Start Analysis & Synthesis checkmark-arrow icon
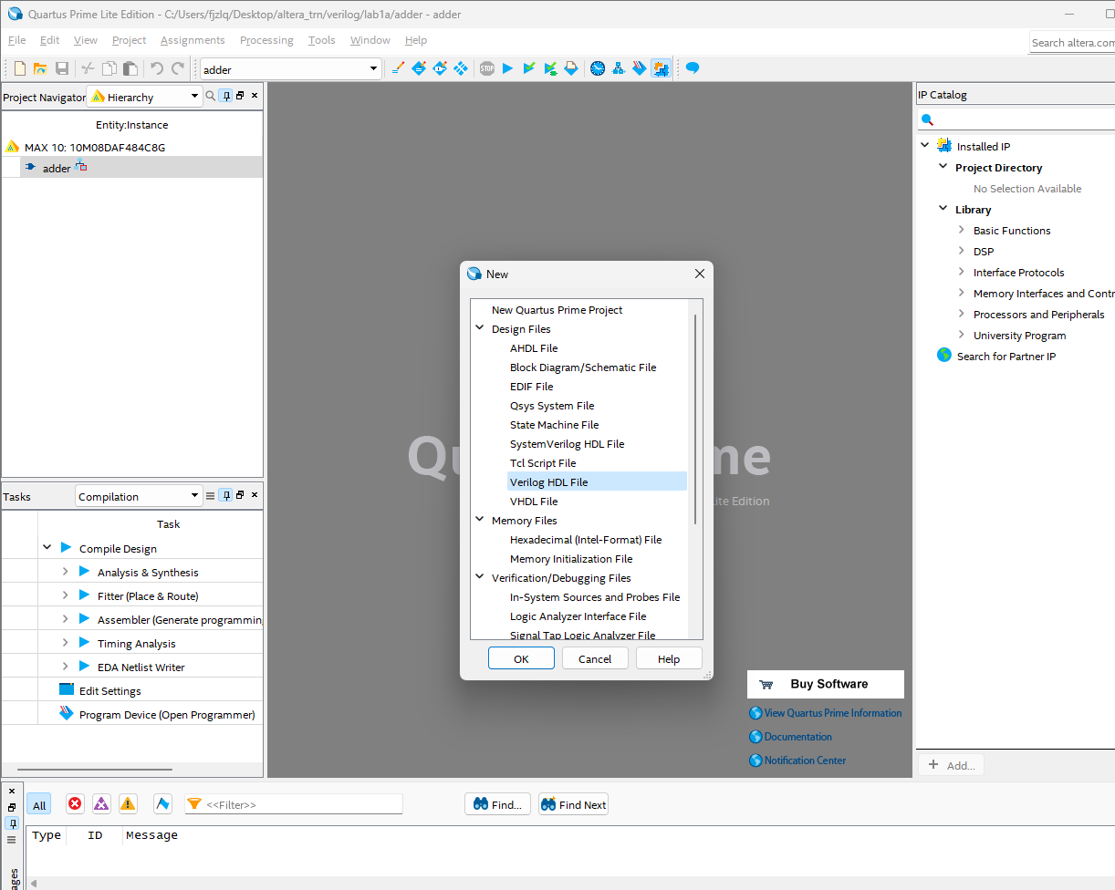1115x890 pixels. pyautogui.click(x=529, y=68)
